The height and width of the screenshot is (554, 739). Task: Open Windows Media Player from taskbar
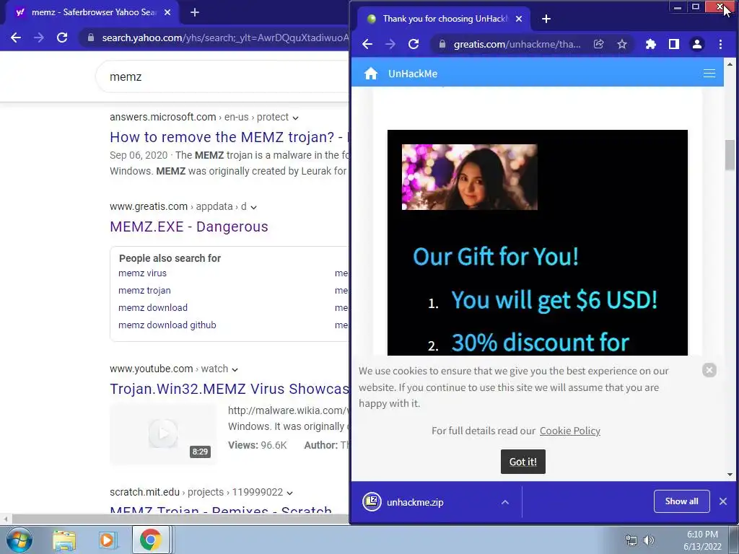[108, 540]
